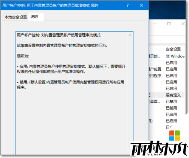The image size is (189, 158).
Task: Click the sentence starting 此策略设置控制内置管理员
Action: [62, 45]
